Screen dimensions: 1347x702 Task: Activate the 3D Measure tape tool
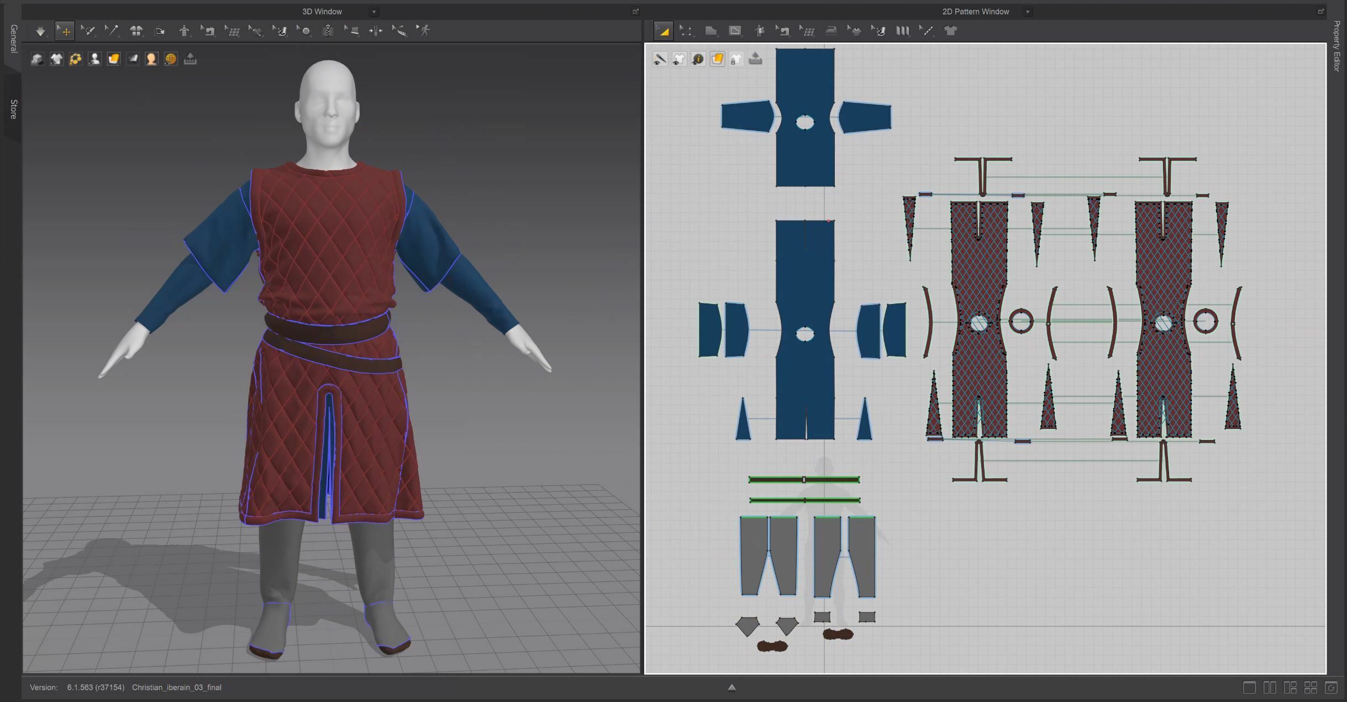pos(399,31)
